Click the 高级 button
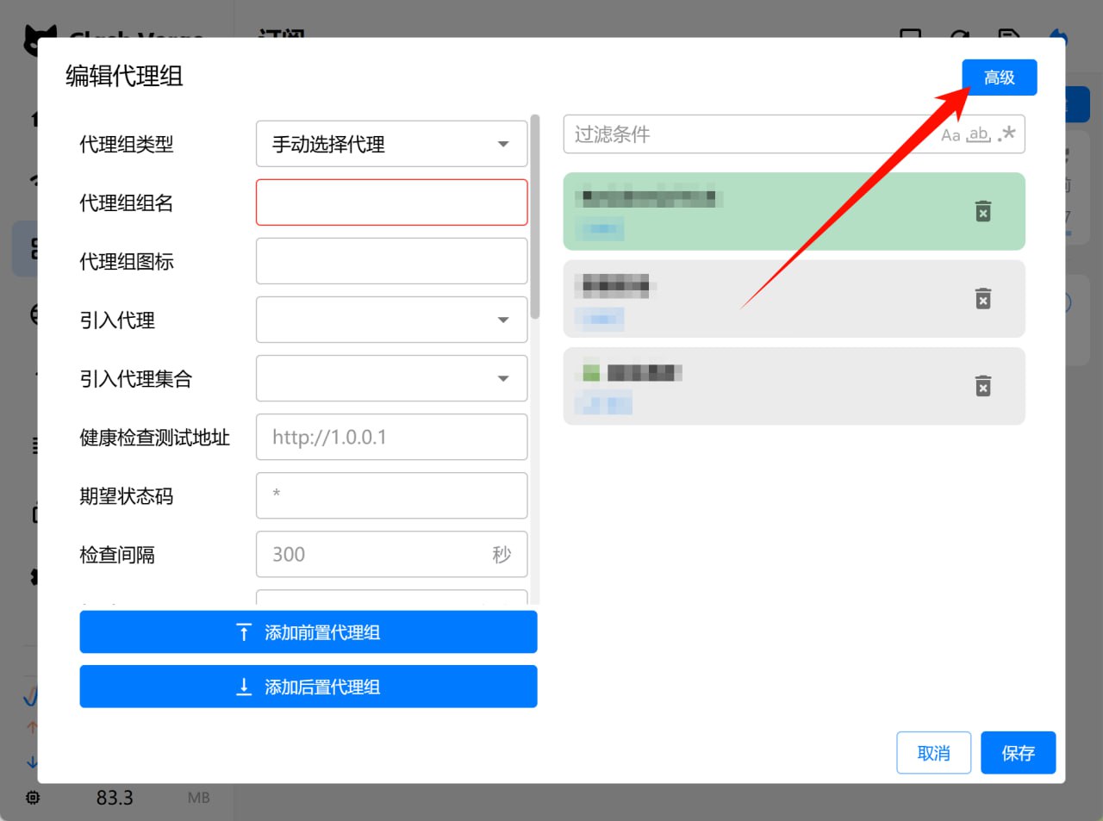1103x821 pixels. (999, 78)
